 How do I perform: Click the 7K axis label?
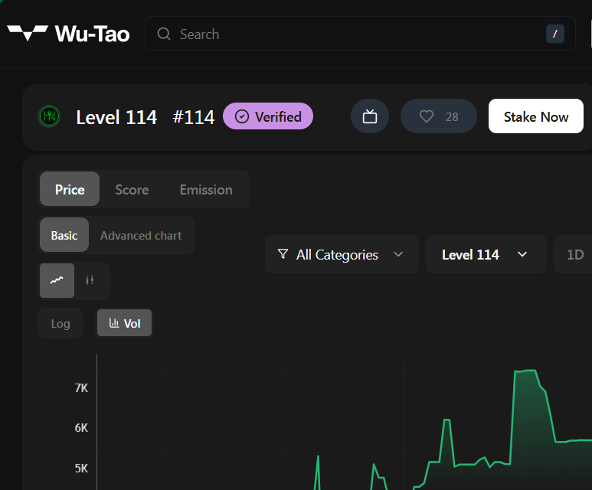pos(81,387)
